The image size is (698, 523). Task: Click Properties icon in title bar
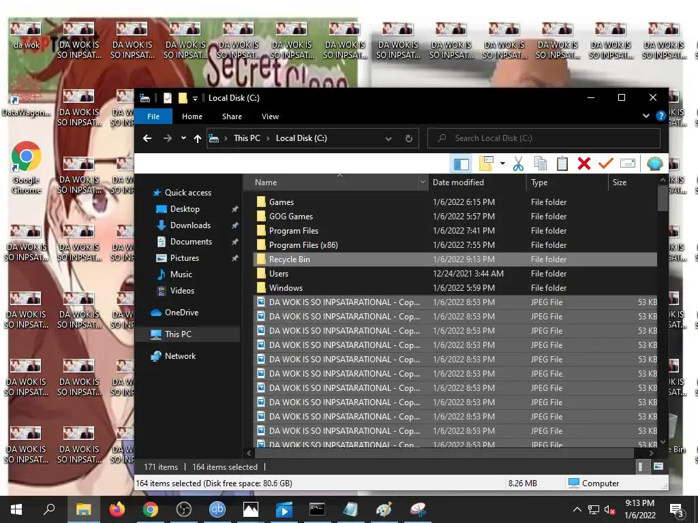168,98
